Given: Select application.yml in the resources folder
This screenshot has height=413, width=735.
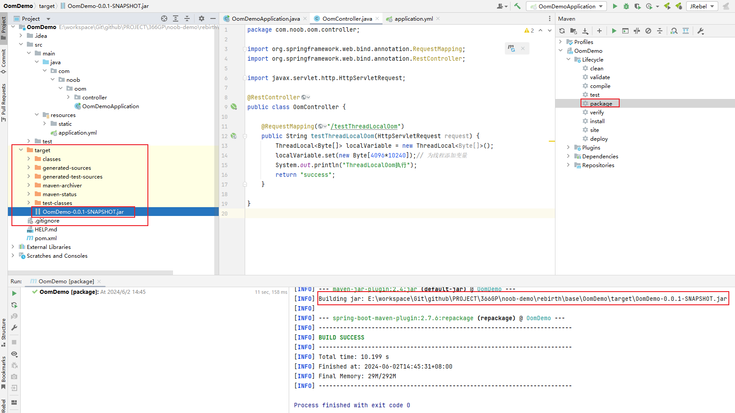Looking at the screenshot, I should tap(77, 132).
